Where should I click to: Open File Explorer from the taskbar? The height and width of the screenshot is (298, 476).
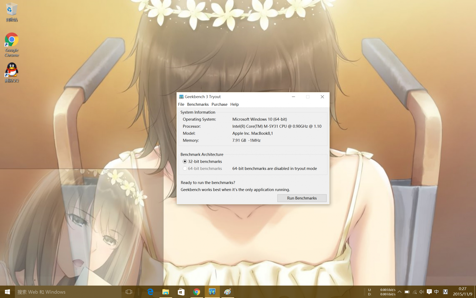[x=166, y=292]
